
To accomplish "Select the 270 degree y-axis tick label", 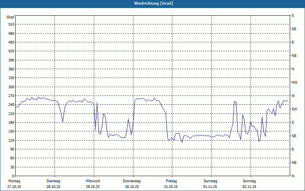I will point(10,96).
